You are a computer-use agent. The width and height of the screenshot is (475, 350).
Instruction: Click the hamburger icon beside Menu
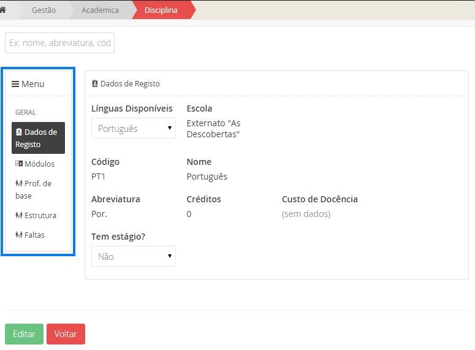[15, 84]
